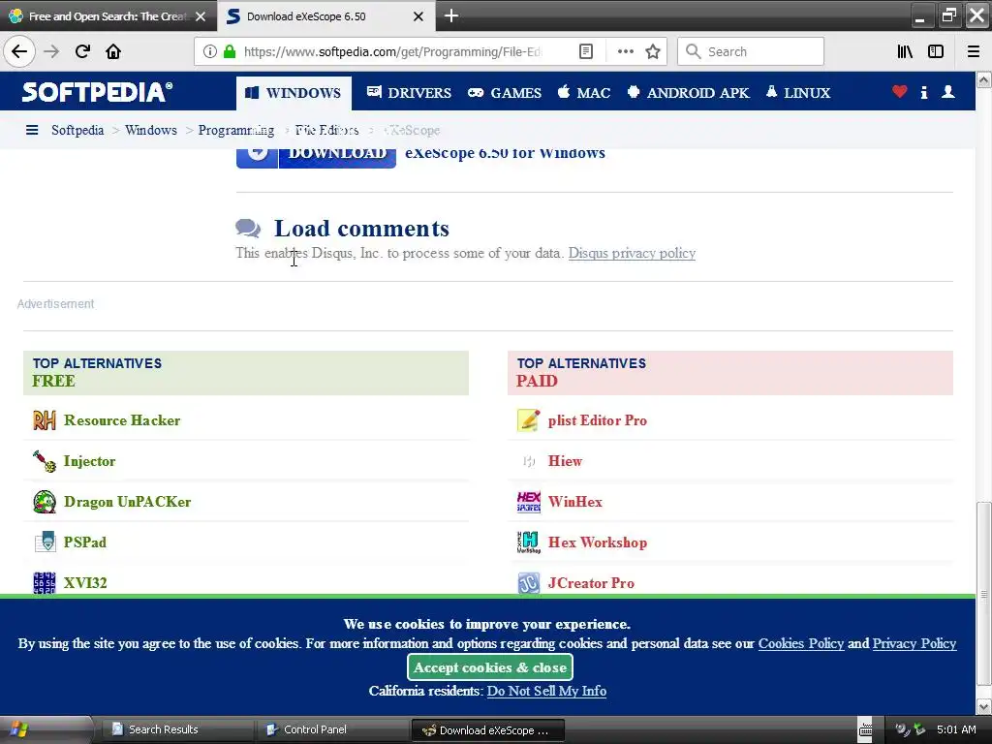Reload the page with the refresh icon
Image resolution: width=992 pixels, height=744 pixels.
point(82,51)
